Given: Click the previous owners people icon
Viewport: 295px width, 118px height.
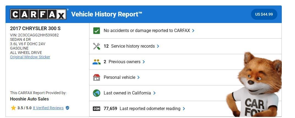Looking at the screenshot, I should coord(97,62).
